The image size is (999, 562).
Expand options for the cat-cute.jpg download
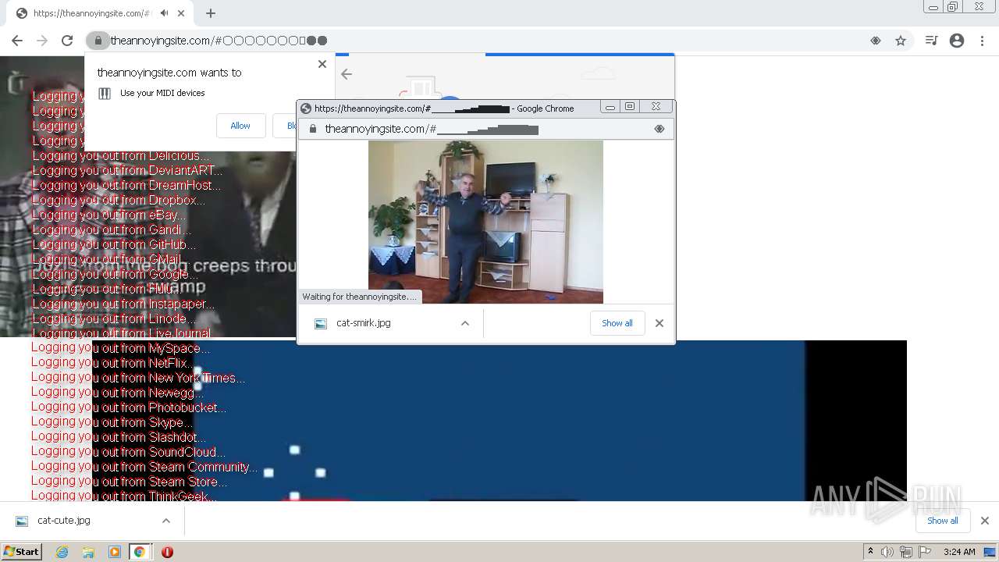click(x=166, y=521)
